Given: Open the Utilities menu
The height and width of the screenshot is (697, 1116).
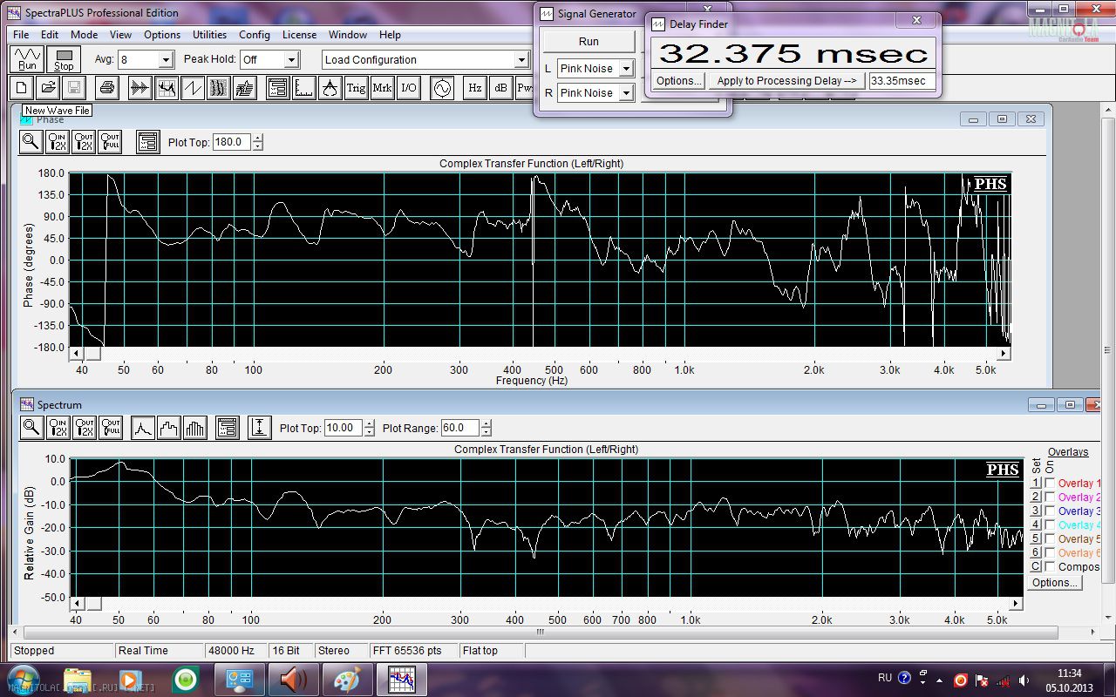Looking at the screenshot, I should point(209,35).
